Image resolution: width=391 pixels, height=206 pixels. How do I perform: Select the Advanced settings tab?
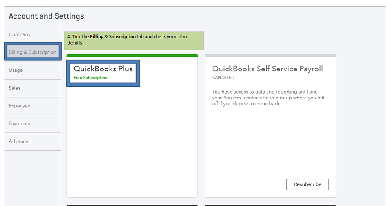32,141
